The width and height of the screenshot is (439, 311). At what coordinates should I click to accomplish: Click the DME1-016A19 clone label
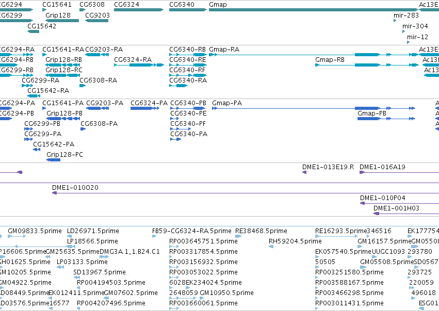pyautogui.click(x=382, y=167)
